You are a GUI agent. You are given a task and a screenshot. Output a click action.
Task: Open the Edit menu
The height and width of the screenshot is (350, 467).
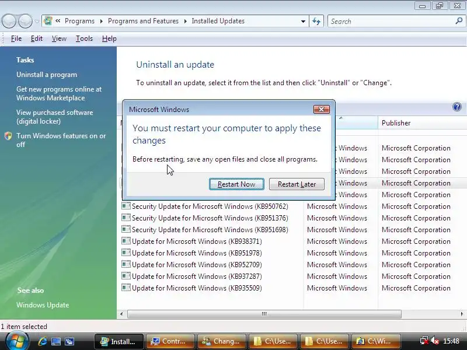[x=37, y=38]
